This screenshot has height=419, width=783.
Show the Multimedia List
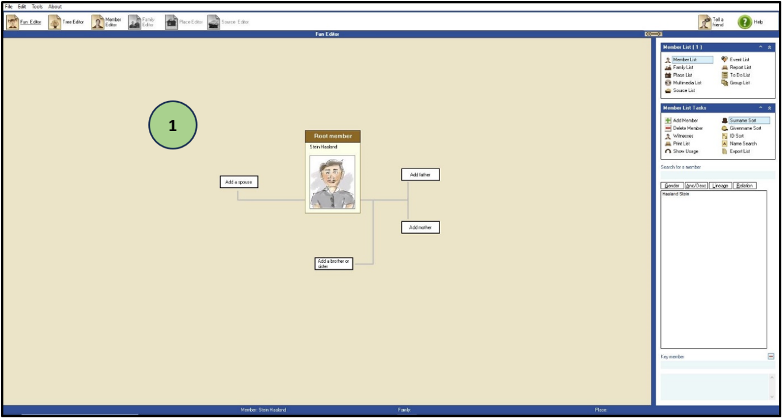[x=683, y=83]
